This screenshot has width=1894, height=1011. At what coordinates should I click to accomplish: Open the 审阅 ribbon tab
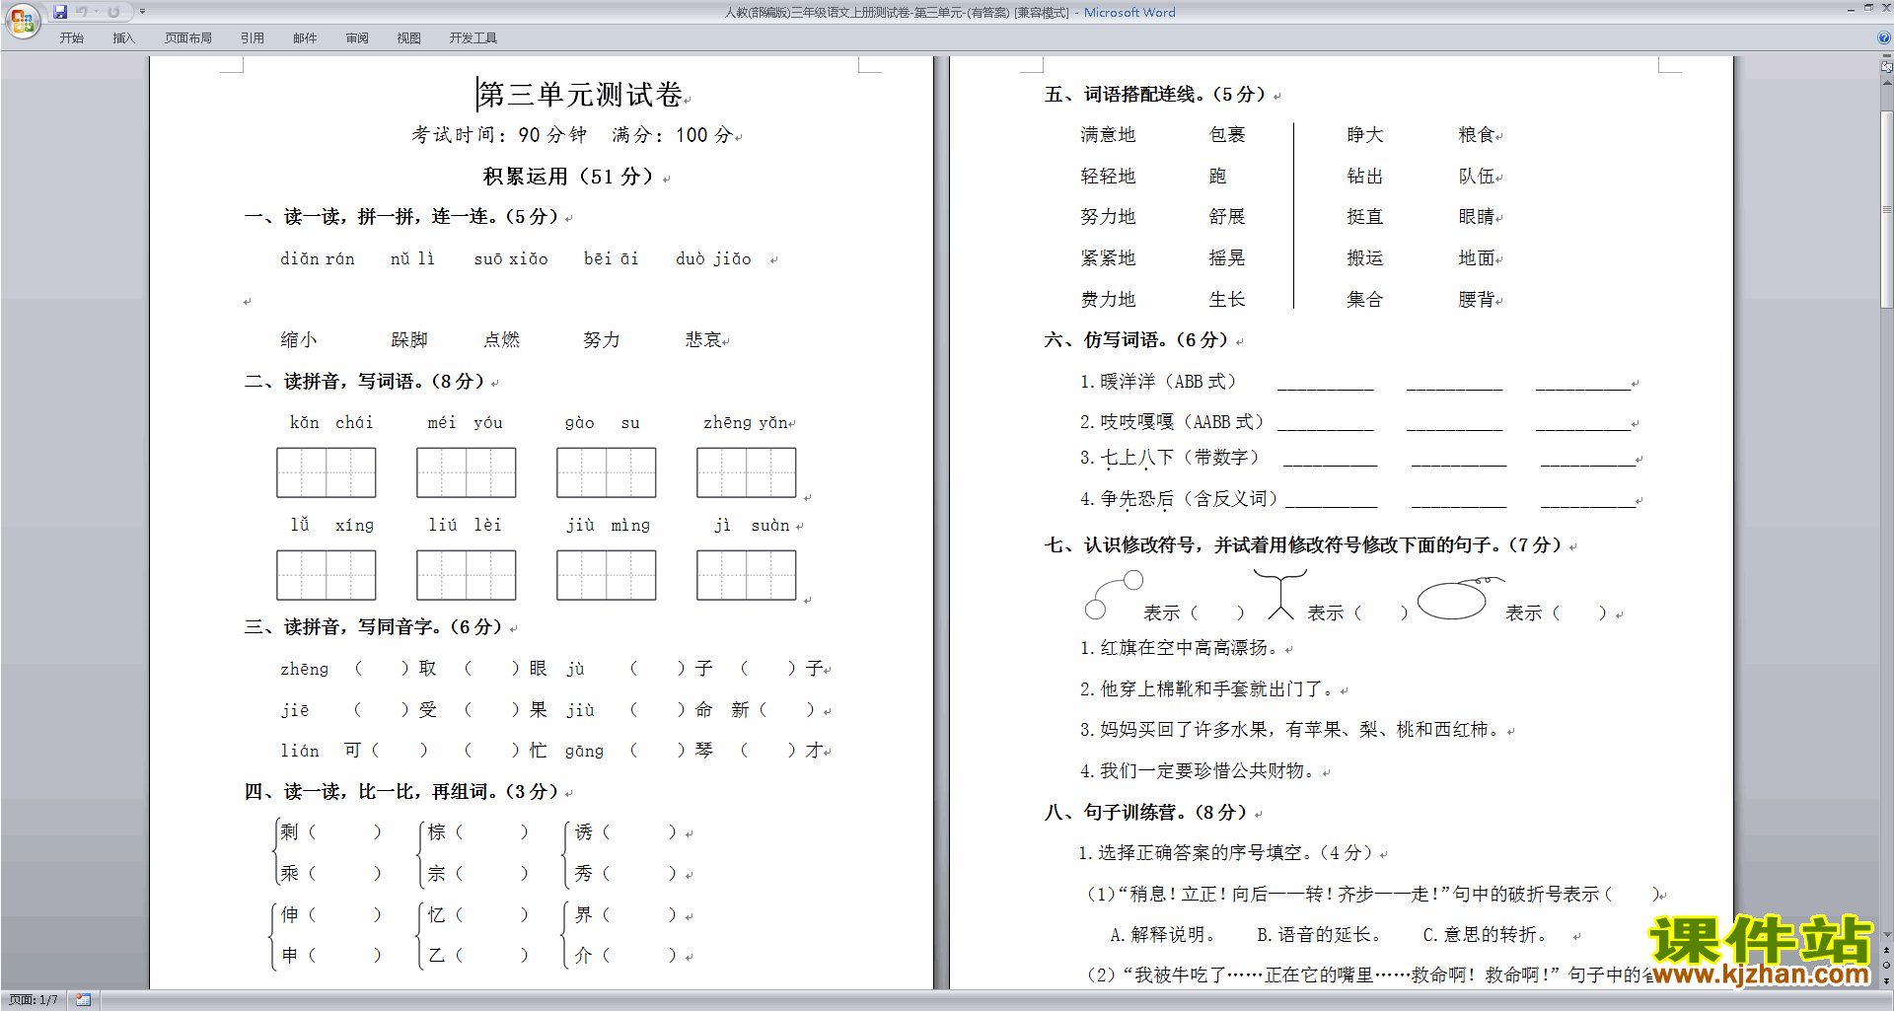[357, 37]
